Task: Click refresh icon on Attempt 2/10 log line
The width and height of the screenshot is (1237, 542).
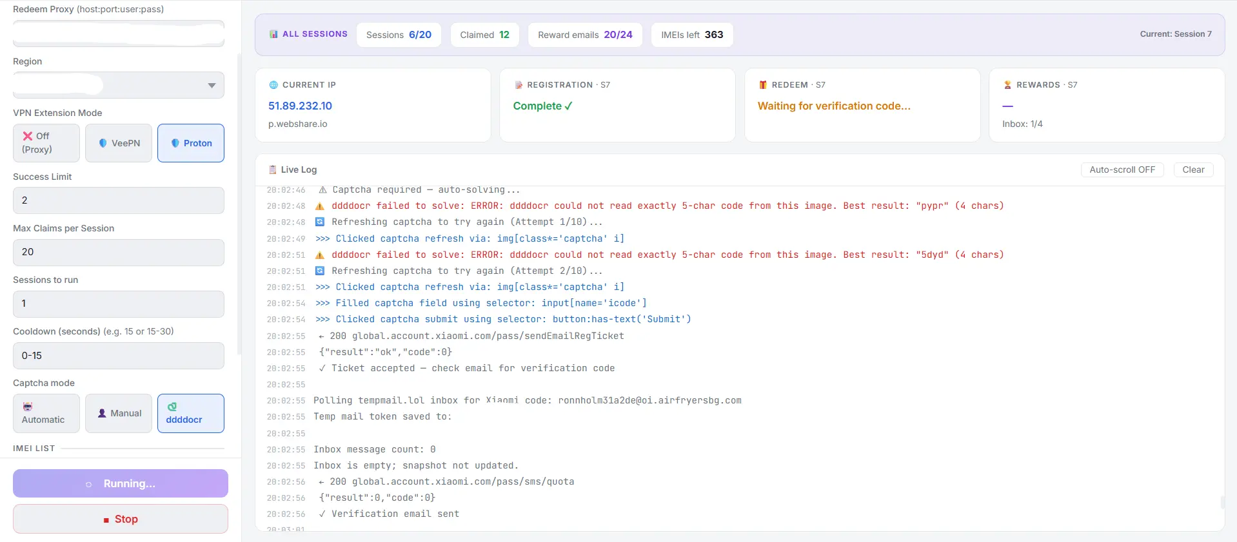Action: 320,271
